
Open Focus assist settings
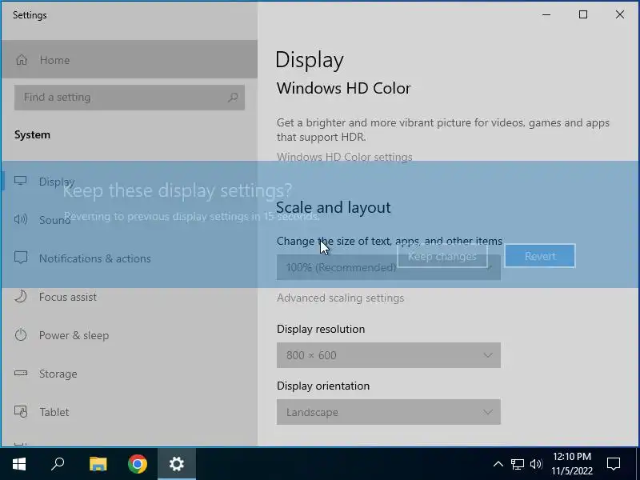130,297
